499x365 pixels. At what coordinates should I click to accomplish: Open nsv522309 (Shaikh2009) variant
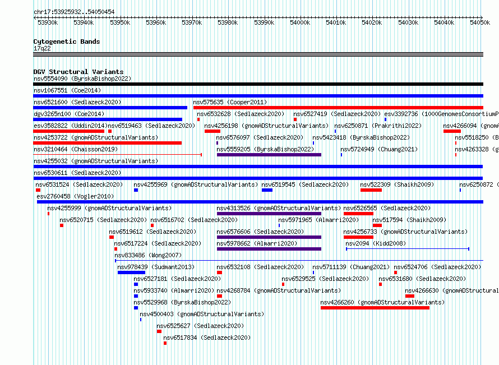[397, 184]
